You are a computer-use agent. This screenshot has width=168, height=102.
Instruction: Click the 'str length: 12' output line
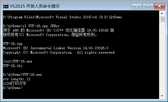pos(17,79)
